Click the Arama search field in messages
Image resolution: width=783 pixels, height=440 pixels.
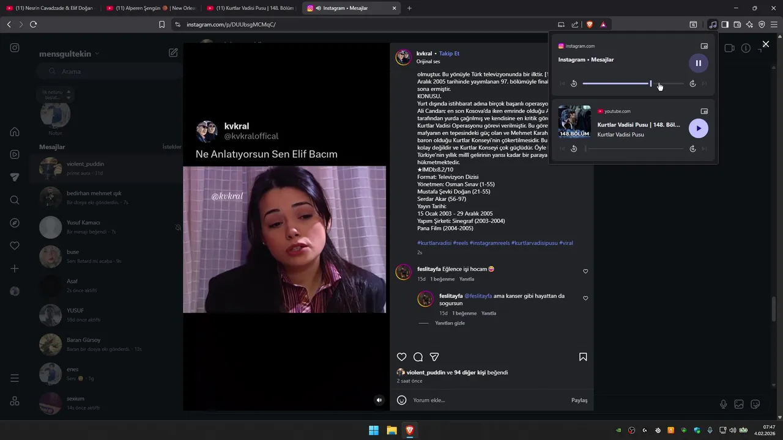(108, 71)
